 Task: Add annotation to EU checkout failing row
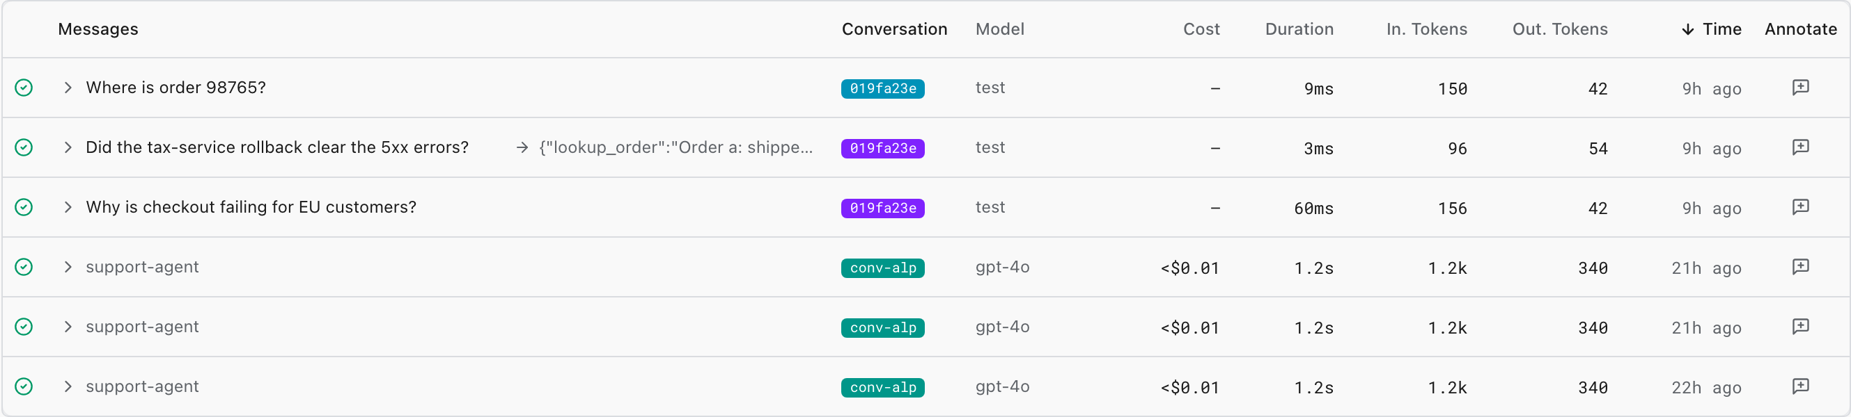tap(1800, 206)
